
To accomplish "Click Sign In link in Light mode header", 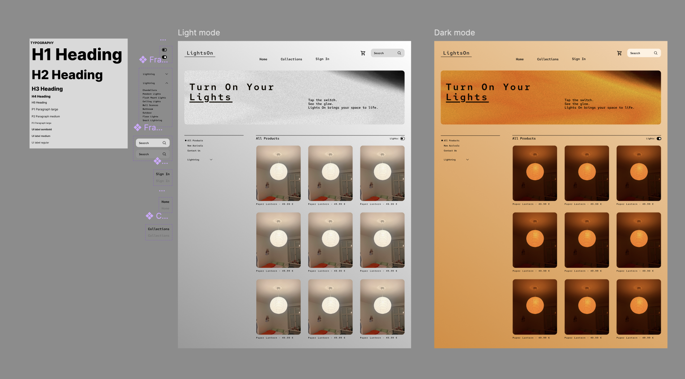I will (322, 59).
